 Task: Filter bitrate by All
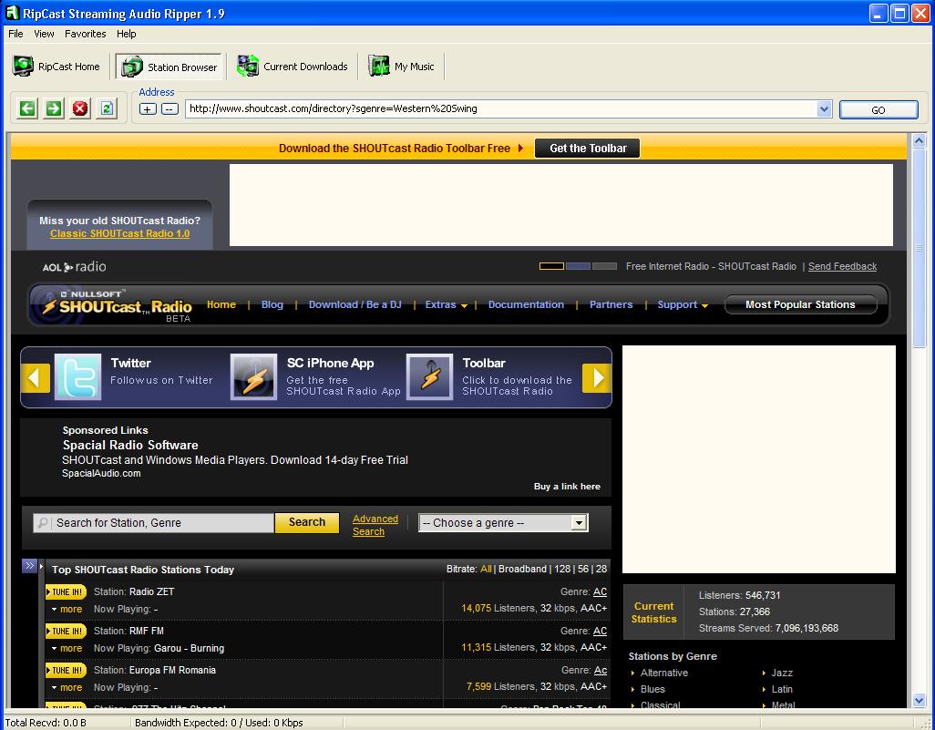(x=486, y=569)
